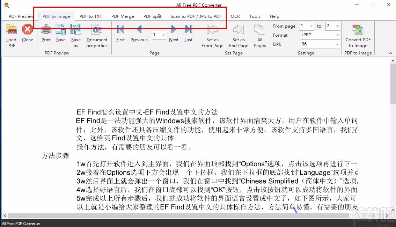
Task: Switch to the PDF Preview tab
Action: (x=21, y=16)
